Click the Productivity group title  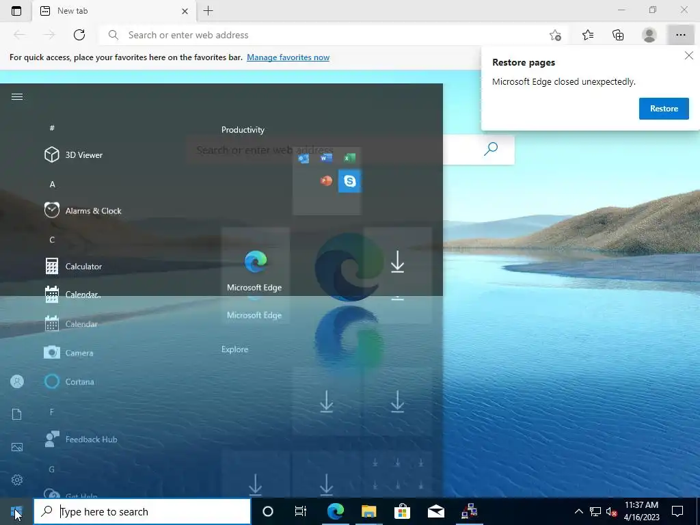[243, 130]
